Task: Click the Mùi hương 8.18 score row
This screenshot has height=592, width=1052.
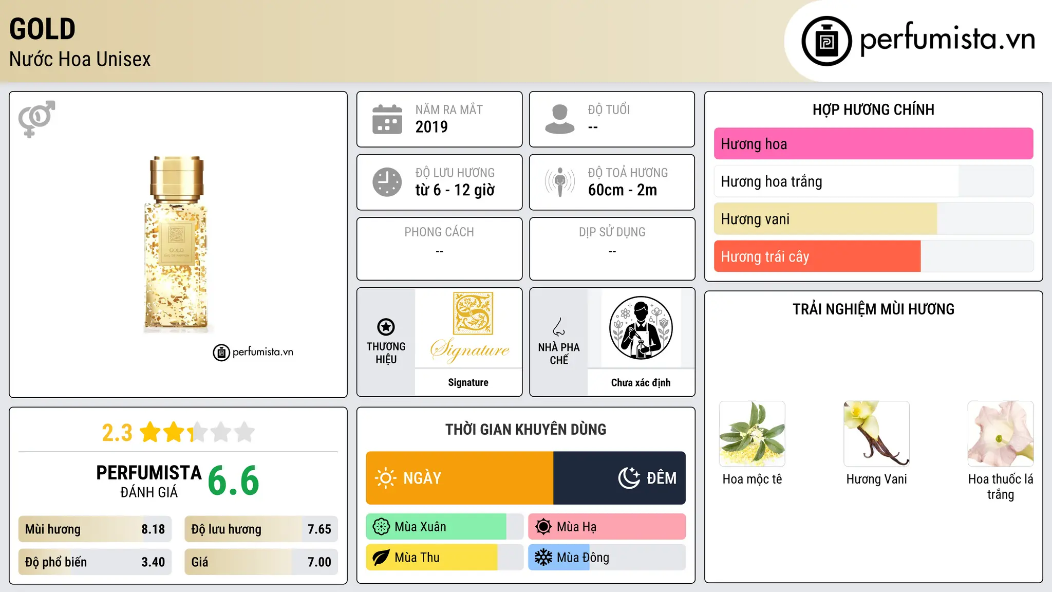Action: pos(95,529)
